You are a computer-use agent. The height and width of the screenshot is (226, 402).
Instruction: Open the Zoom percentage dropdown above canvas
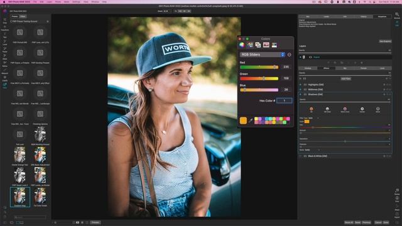point(168,11)
